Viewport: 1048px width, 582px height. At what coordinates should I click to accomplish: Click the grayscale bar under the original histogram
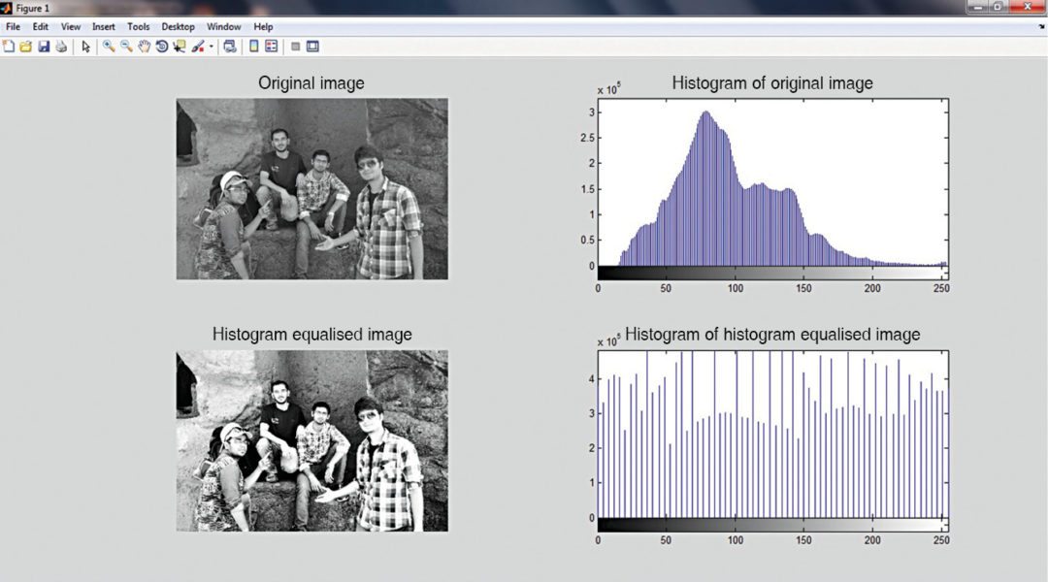coord(771,273)
